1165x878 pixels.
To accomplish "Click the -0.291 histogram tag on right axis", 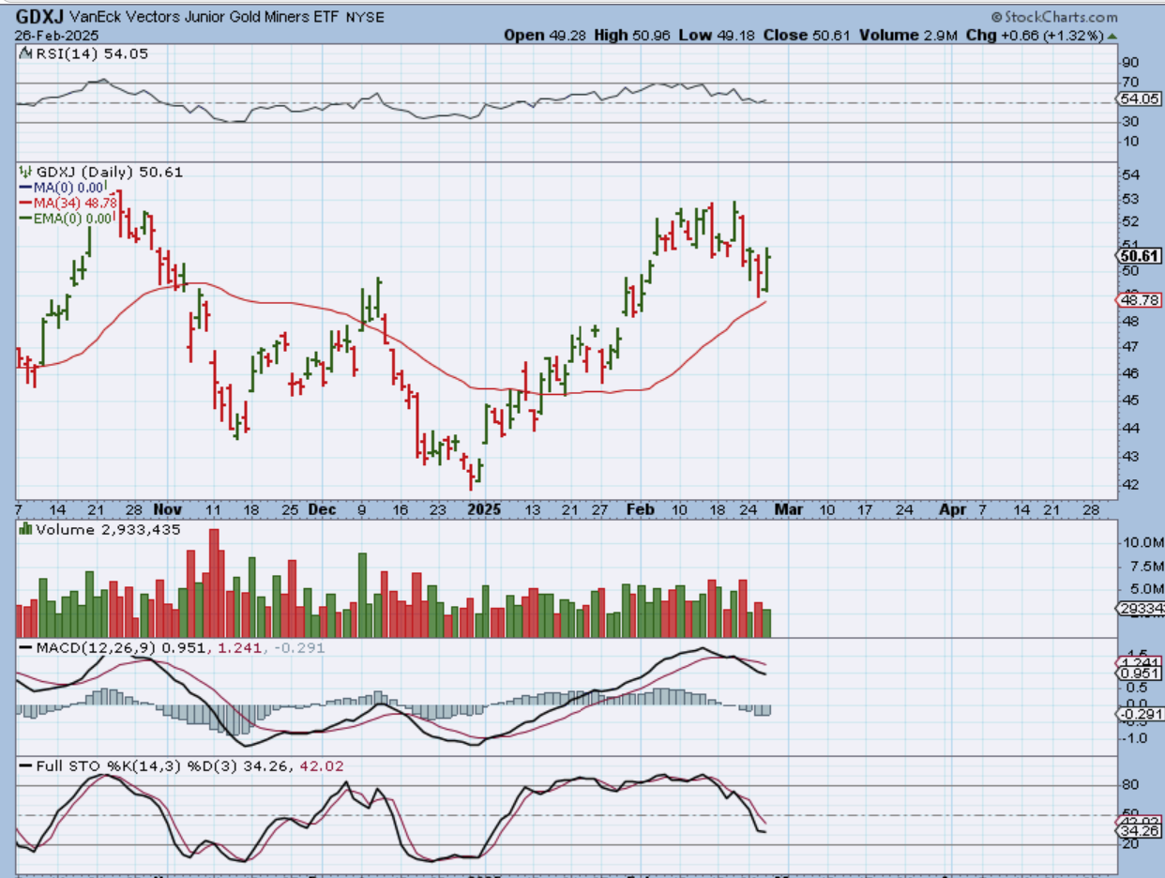I will point(1141,714).
